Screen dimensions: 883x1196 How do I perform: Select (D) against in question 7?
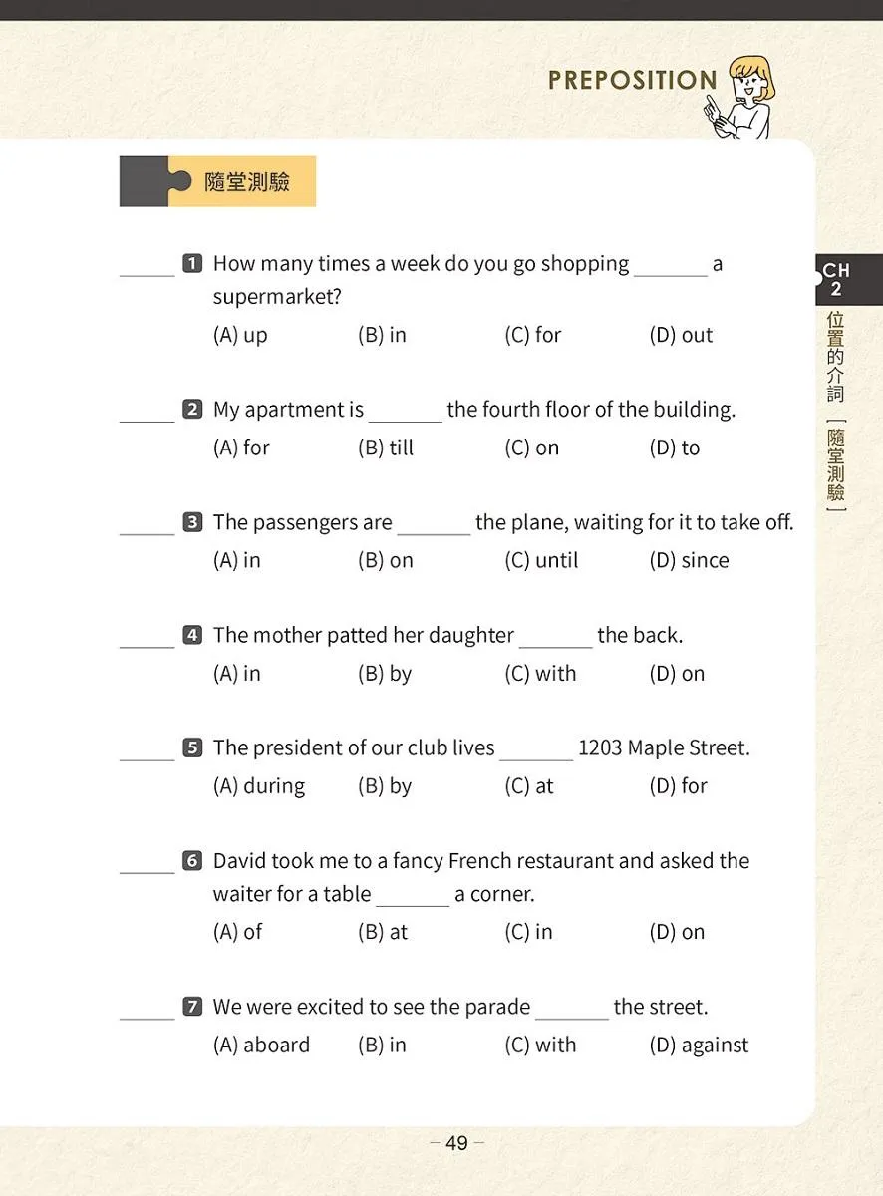[x=699, y=1046]
